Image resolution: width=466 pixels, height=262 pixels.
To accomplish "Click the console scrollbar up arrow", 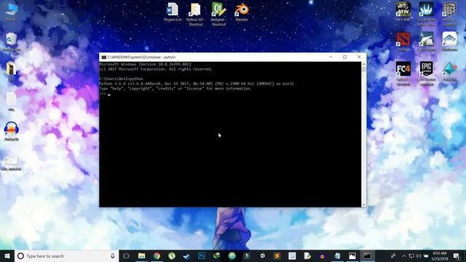I will 364,64.
